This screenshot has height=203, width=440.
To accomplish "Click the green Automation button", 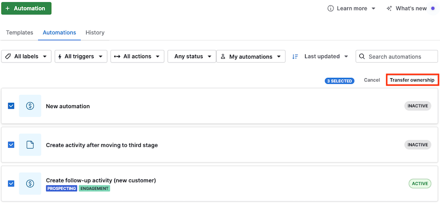I will [x=26, y=8].
